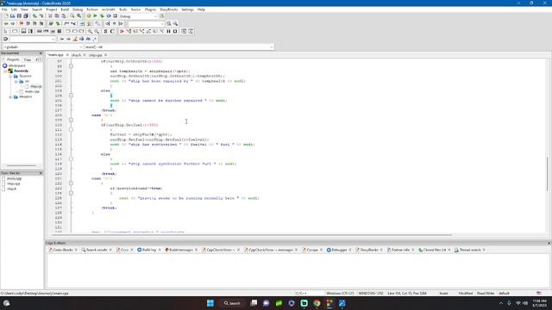
Task: Click the Toggle comments icon labeled C
Action: coord(112,31)
